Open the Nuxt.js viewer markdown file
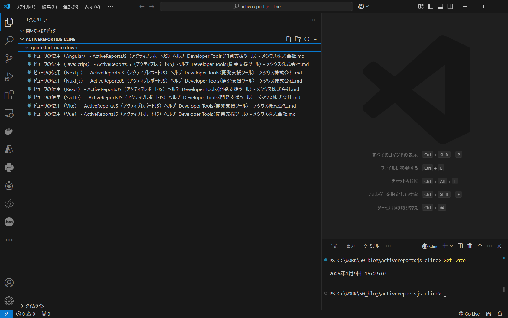Screen dimensions: 508x318 [170, 81]
